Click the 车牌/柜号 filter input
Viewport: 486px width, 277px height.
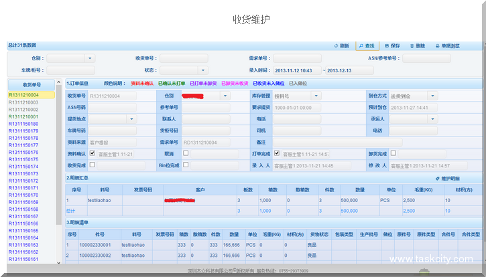point(70,70)
